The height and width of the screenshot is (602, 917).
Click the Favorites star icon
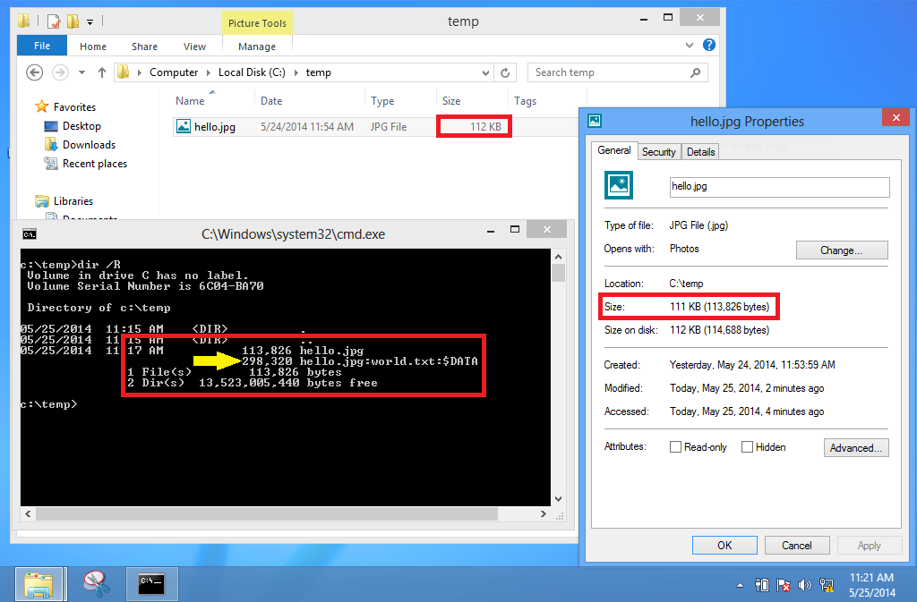[41, 106]
